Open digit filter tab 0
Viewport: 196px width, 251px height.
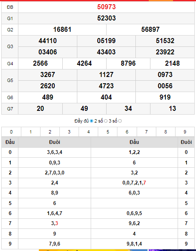pyautogui.click(x=11, y=132)
